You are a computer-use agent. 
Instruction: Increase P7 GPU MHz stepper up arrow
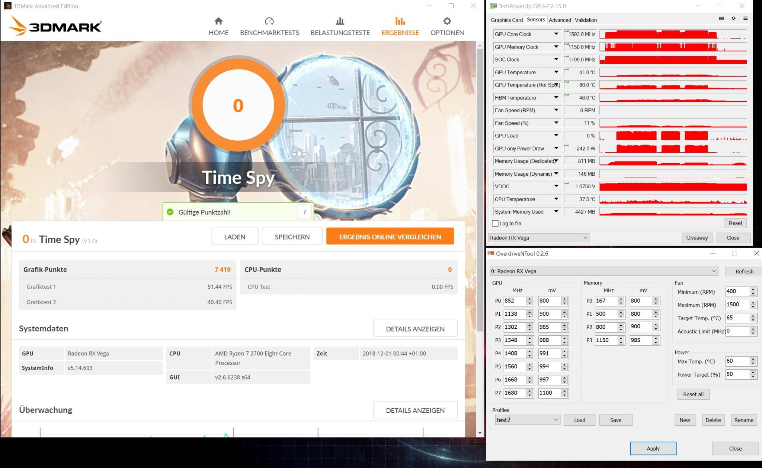click(529, 391)
